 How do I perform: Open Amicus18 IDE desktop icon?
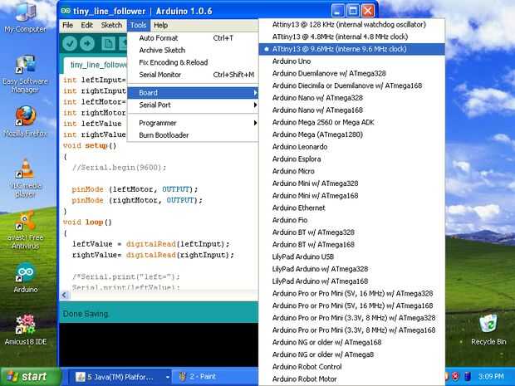click(x=25, y=330)
